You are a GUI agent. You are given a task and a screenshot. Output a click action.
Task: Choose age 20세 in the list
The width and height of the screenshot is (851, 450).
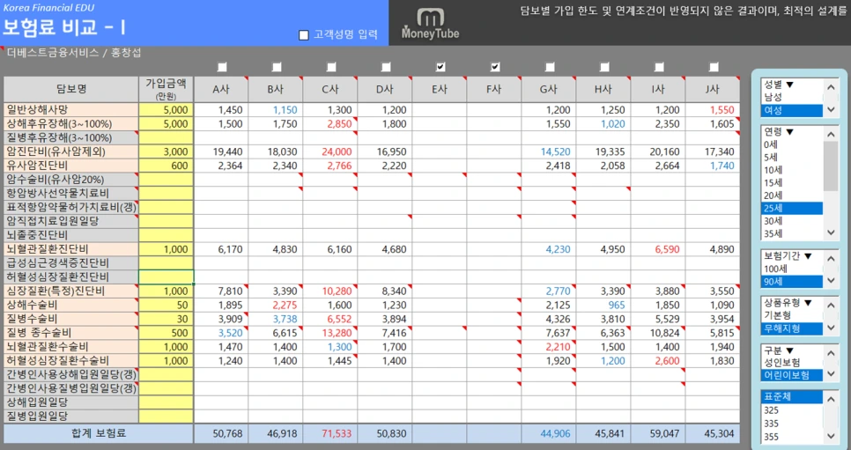pyautogui.click(x=792, y=195)
